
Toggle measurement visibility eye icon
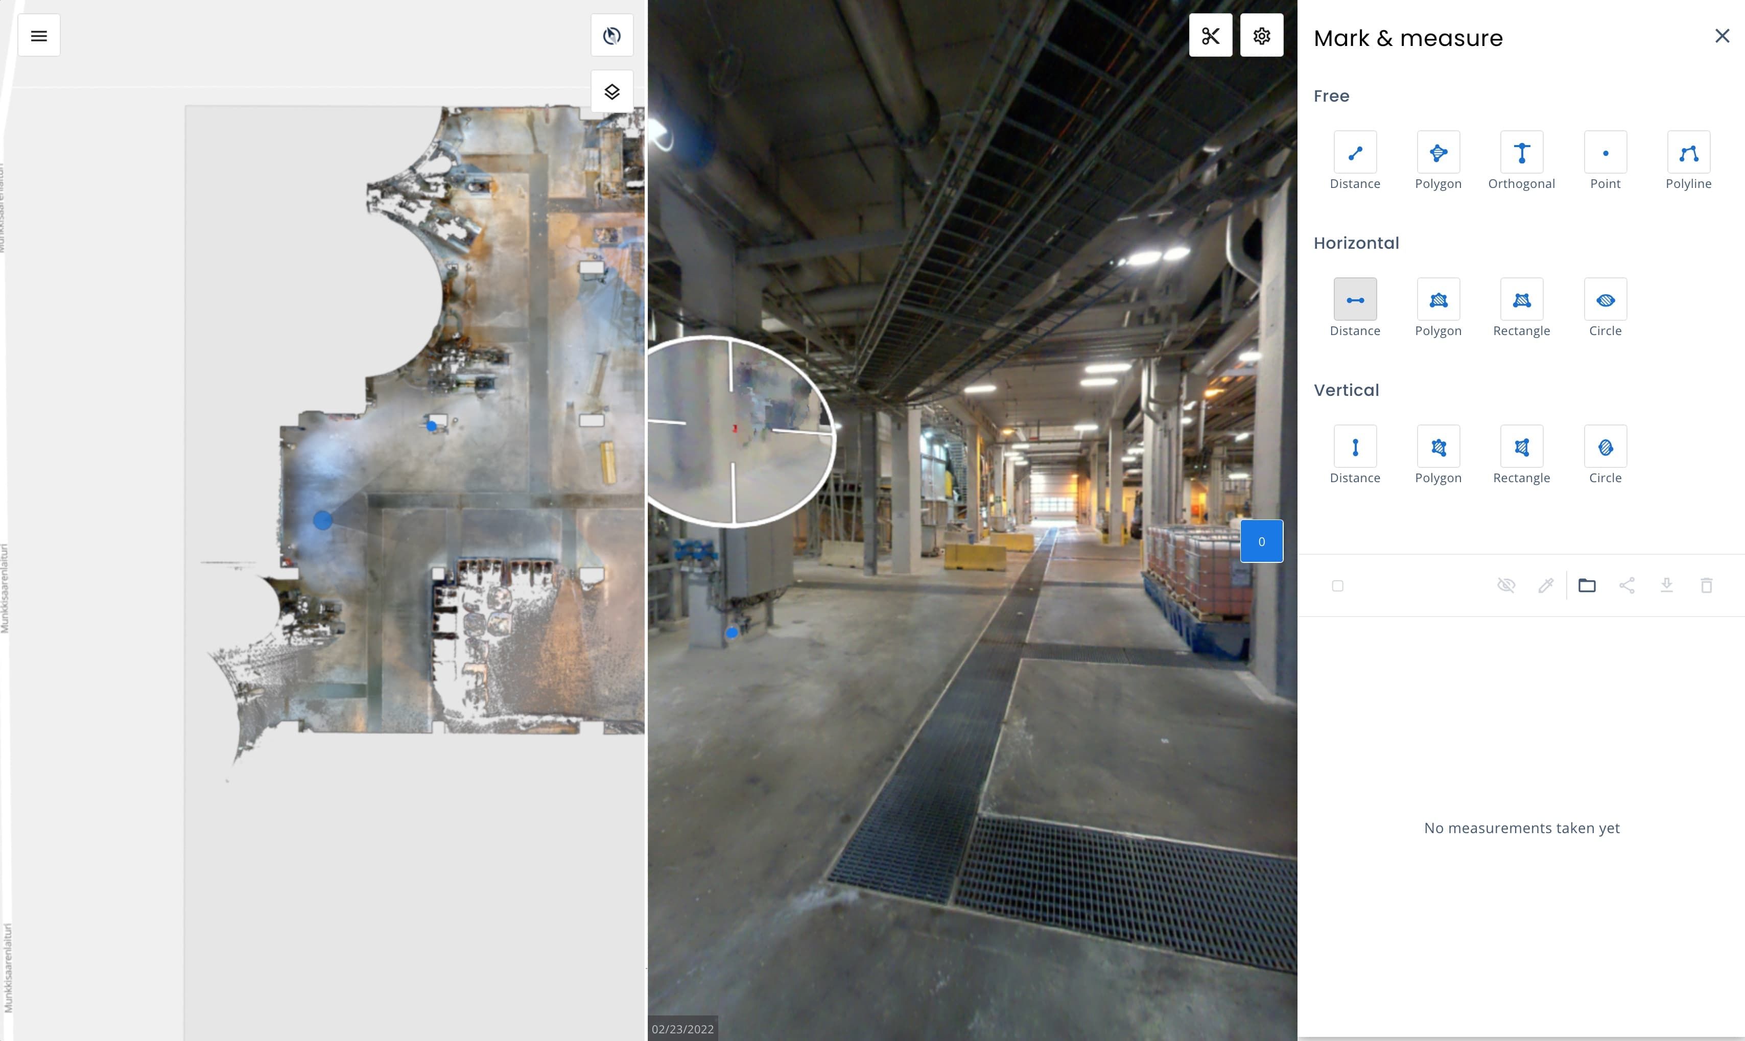click(1506, 585)
